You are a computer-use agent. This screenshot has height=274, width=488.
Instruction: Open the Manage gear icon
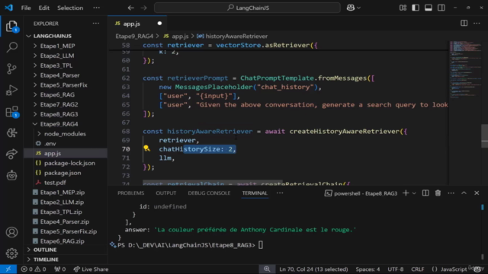coord(12,253)
